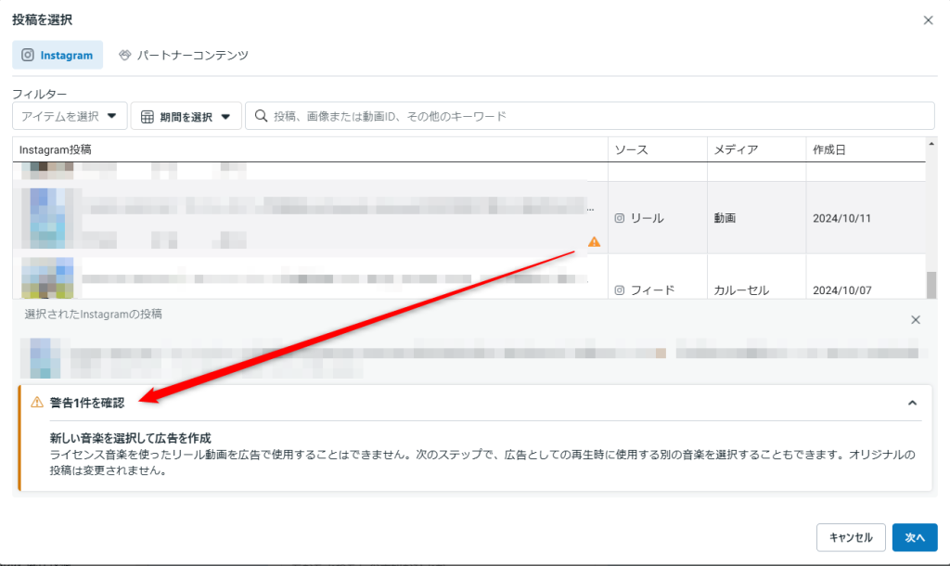
Task: Open the 期間を選択 date dropdown
Action: 186,116
